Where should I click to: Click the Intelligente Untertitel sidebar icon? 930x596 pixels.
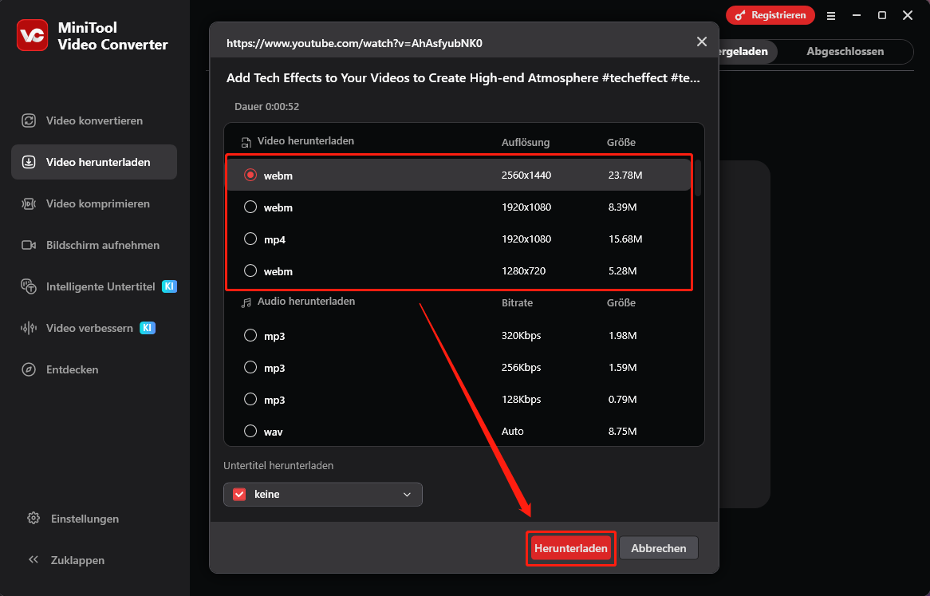(29, 286)
